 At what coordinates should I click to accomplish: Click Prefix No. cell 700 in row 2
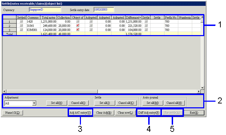[171, 26]
